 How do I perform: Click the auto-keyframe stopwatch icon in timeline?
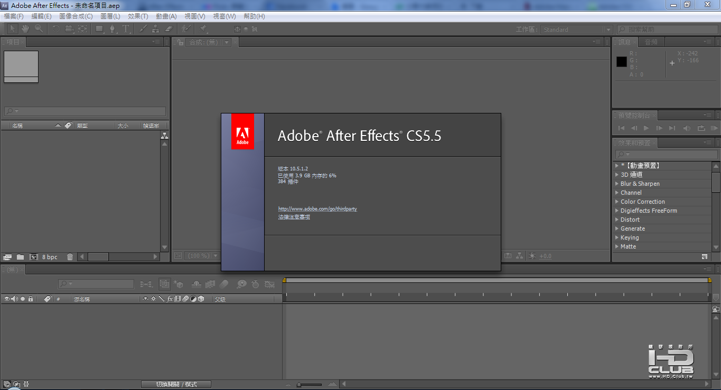(255, 284)
